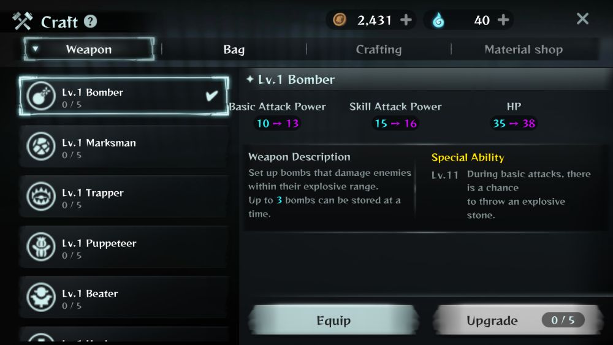
Task: Toggle the Bomber equipped checkmark
Action: coord(211,95)
